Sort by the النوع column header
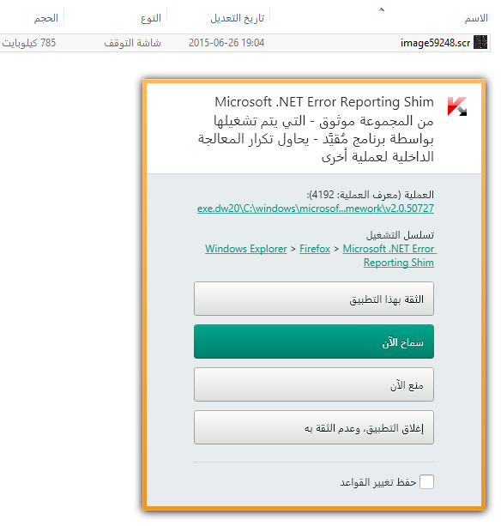The image size is (501, 526). (x=151, y=18)
